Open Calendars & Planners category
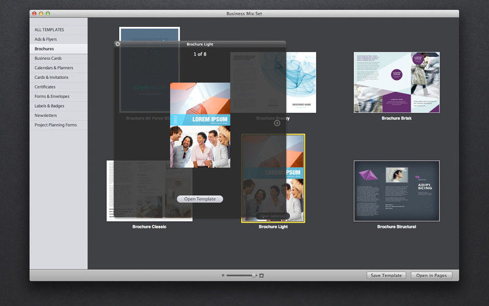 tap(59, 68)
